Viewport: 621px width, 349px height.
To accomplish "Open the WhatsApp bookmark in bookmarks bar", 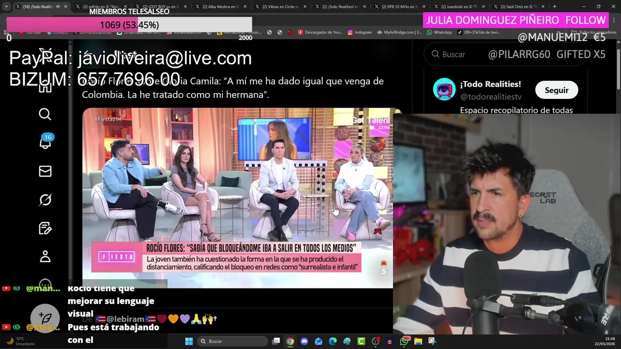I will [x=440, y=32].
